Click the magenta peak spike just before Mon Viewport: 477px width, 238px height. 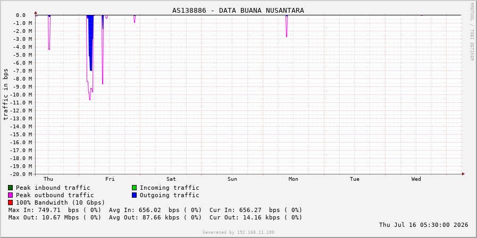click(x=287, y=26)
